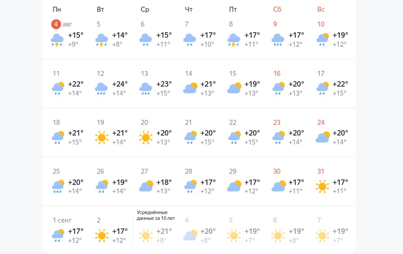Viewport: 403px width, 254px height.
Task: Click the Вс weekday column header
Action: tap(321, 9)
